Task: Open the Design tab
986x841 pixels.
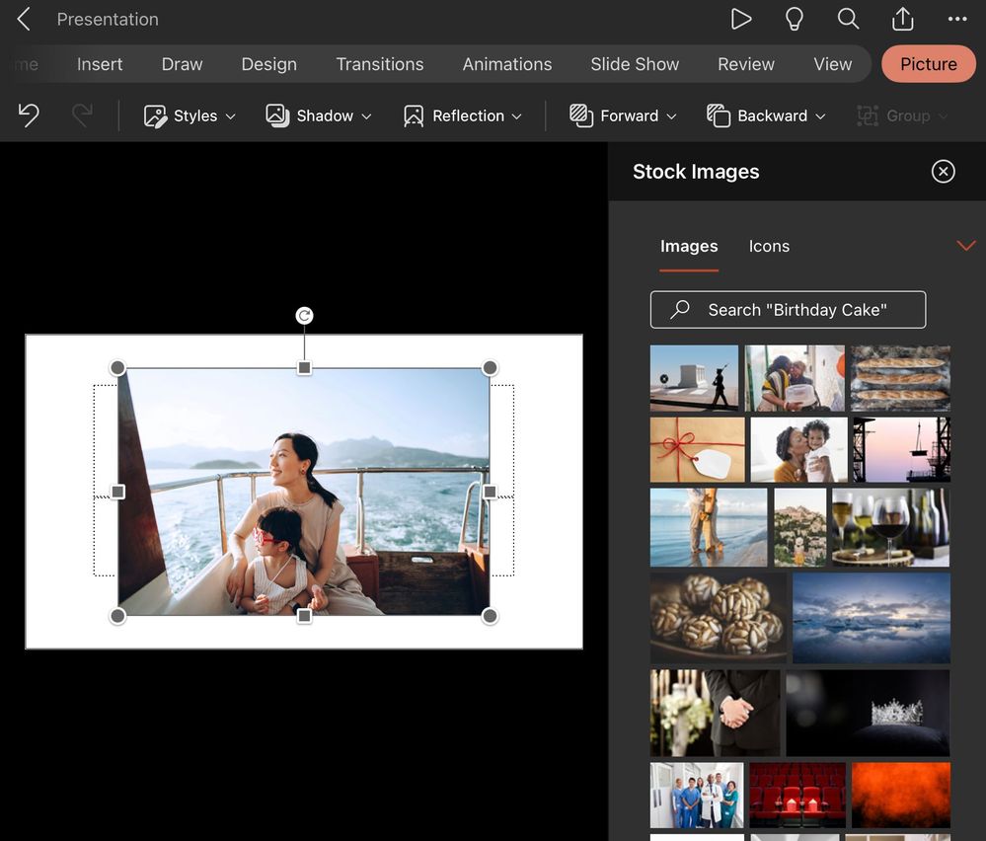Action: (x=269, y=64)
